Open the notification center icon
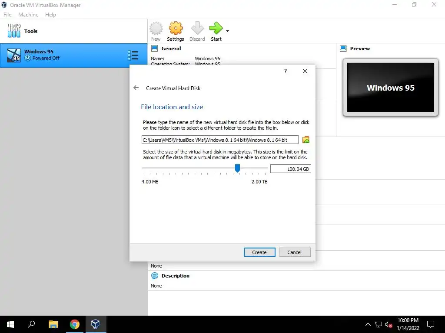 [431, 324]
